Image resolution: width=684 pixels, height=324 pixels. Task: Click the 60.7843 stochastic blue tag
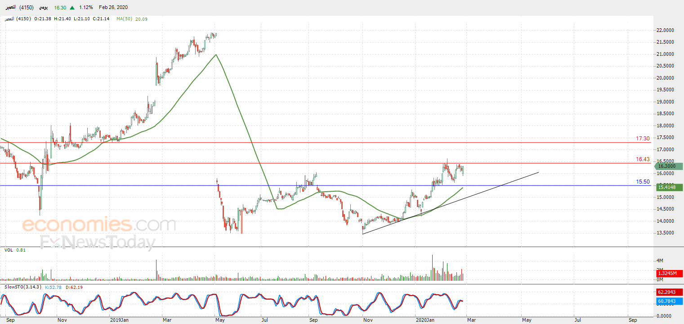[670, 301]
